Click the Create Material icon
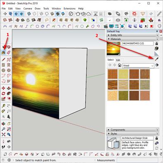163x163 pixels. click(156, 48)
